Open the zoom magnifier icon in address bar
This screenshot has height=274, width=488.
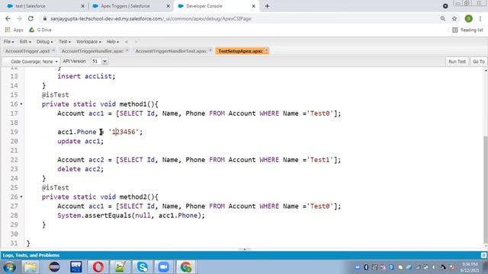click(442, 18)
